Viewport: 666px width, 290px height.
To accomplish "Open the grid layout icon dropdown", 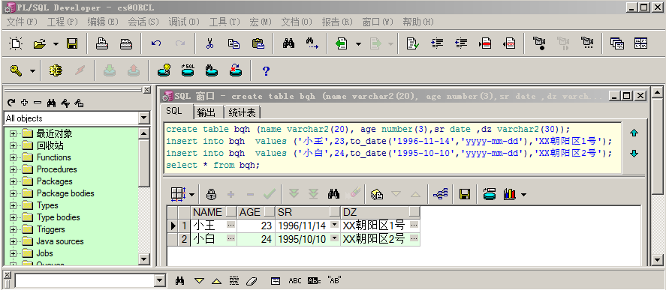I will 191,195.
